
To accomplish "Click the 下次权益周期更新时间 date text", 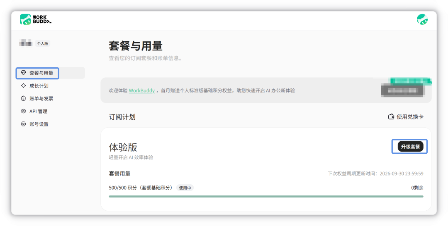I will pos(375,174).
